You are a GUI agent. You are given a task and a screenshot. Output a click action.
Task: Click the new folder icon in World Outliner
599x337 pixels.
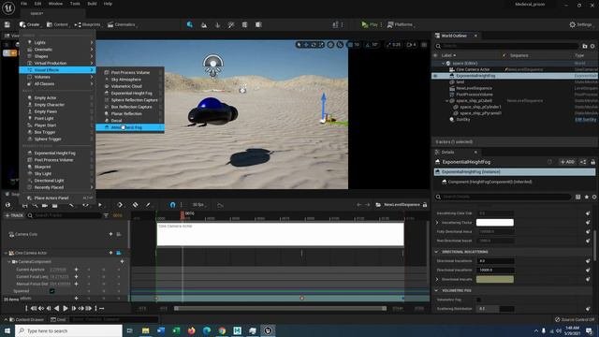click(584, 46)
